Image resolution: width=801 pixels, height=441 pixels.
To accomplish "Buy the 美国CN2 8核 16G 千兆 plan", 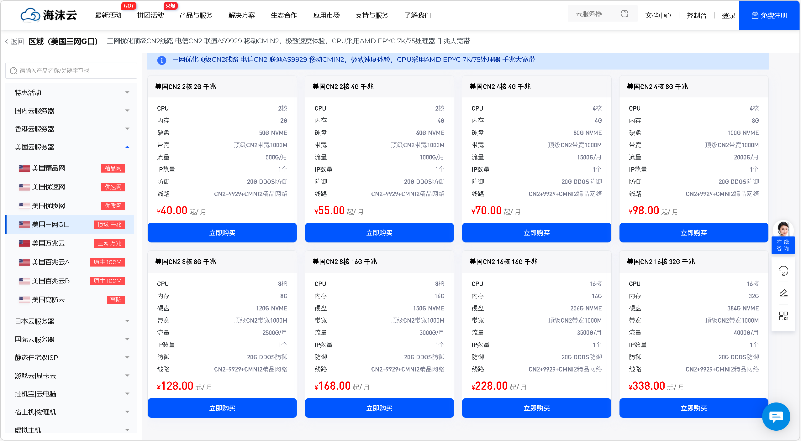I will (x=379, y=408).
